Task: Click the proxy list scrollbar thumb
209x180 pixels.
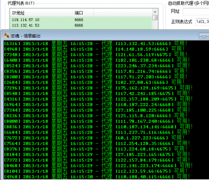Action: [155, 18]
